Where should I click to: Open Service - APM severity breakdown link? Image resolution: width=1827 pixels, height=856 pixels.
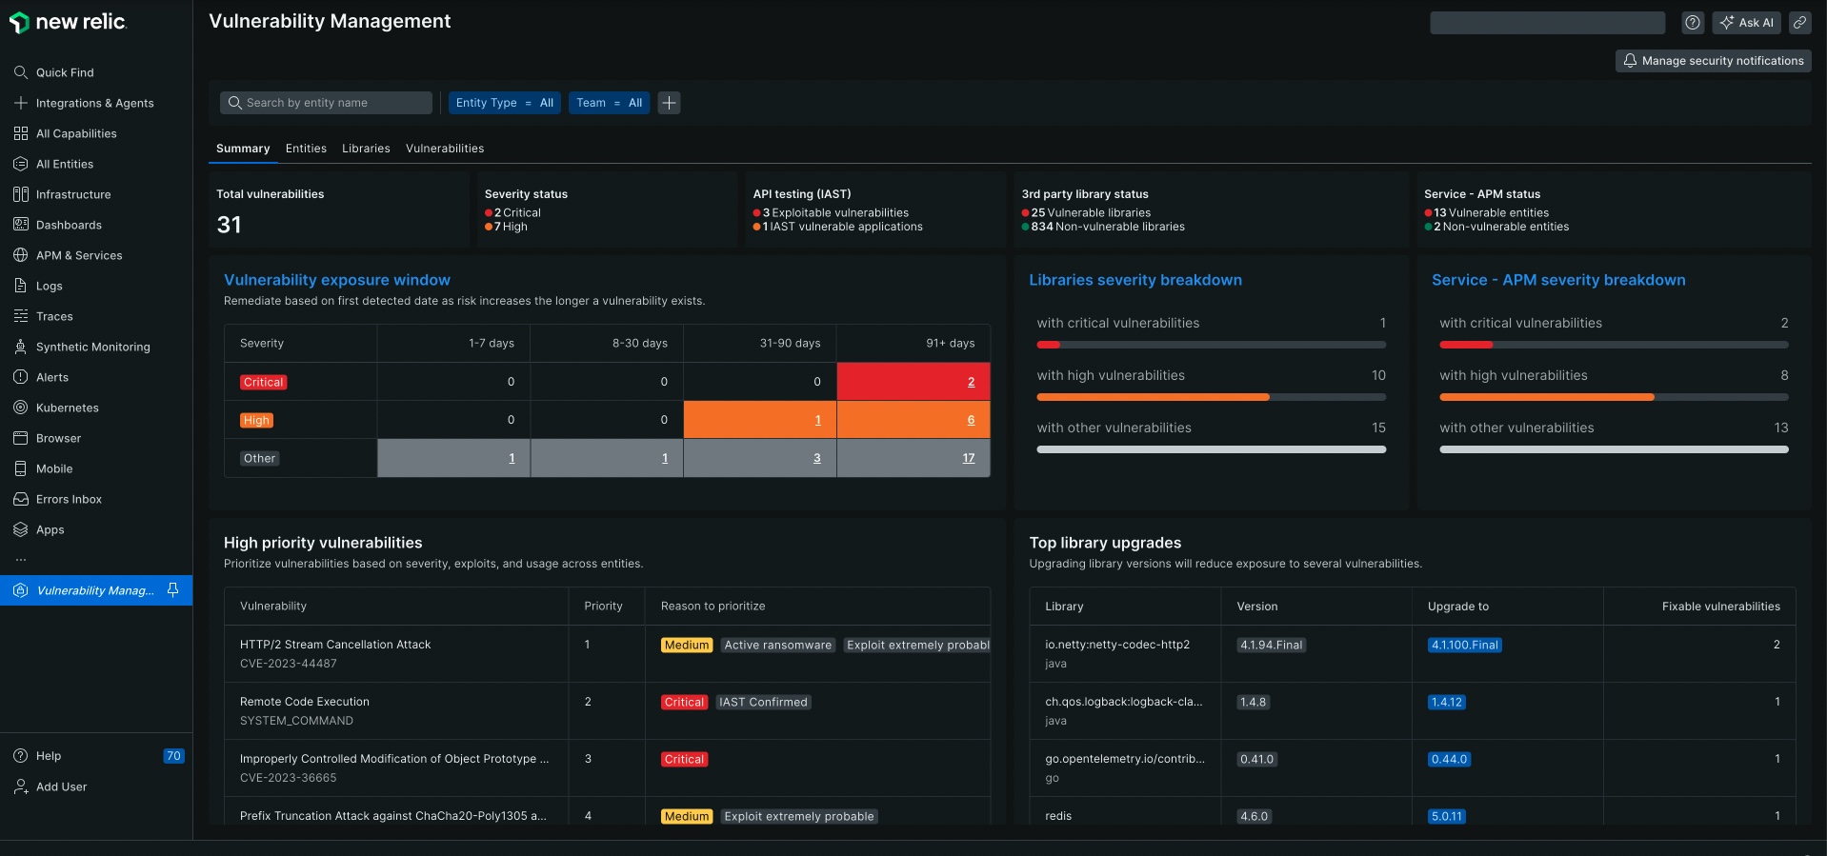click(1558, 280)
